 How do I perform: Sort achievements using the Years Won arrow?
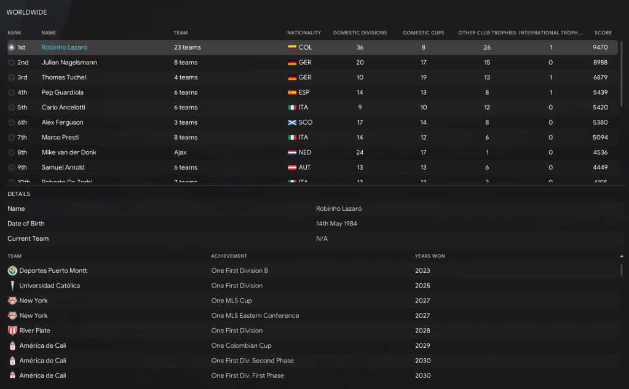621,256
